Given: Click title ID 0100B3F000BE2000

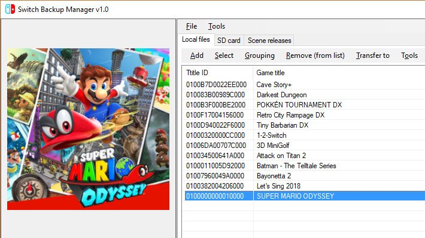Looking at the screenshot, I should pyautogui.click(x=215, y=105).
